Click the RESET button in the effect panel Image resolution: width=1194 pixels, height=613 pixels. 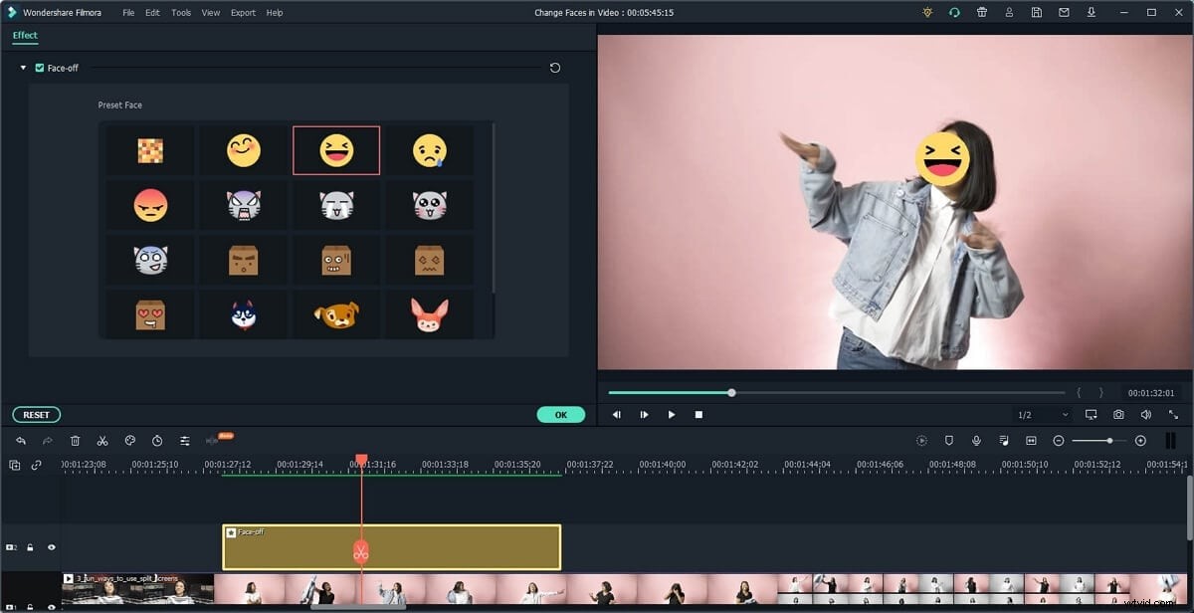(x=35, y=414)
